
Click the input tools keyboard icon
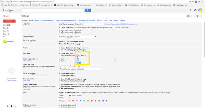[188, 16]
